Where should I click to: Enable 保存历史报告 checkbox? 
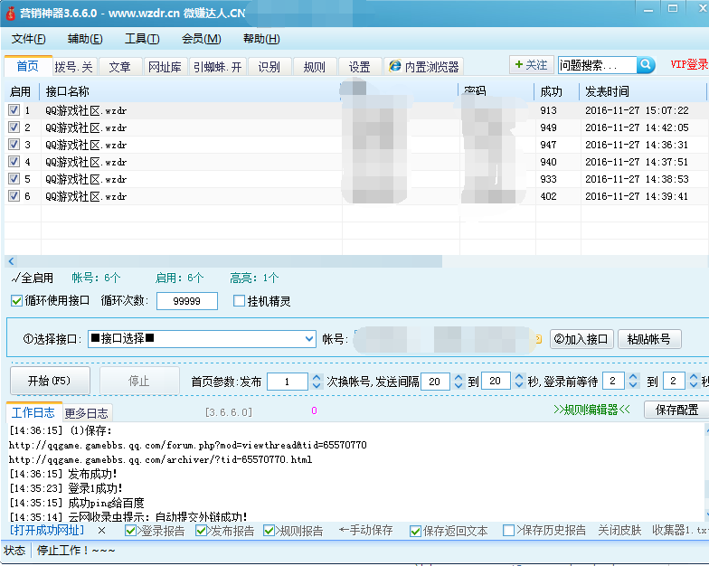pyautogui.click(x=508, y=530)
